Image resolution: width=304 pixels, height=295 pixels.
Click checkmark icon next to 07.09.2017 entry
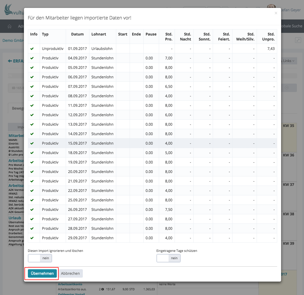tap(32, 87)
